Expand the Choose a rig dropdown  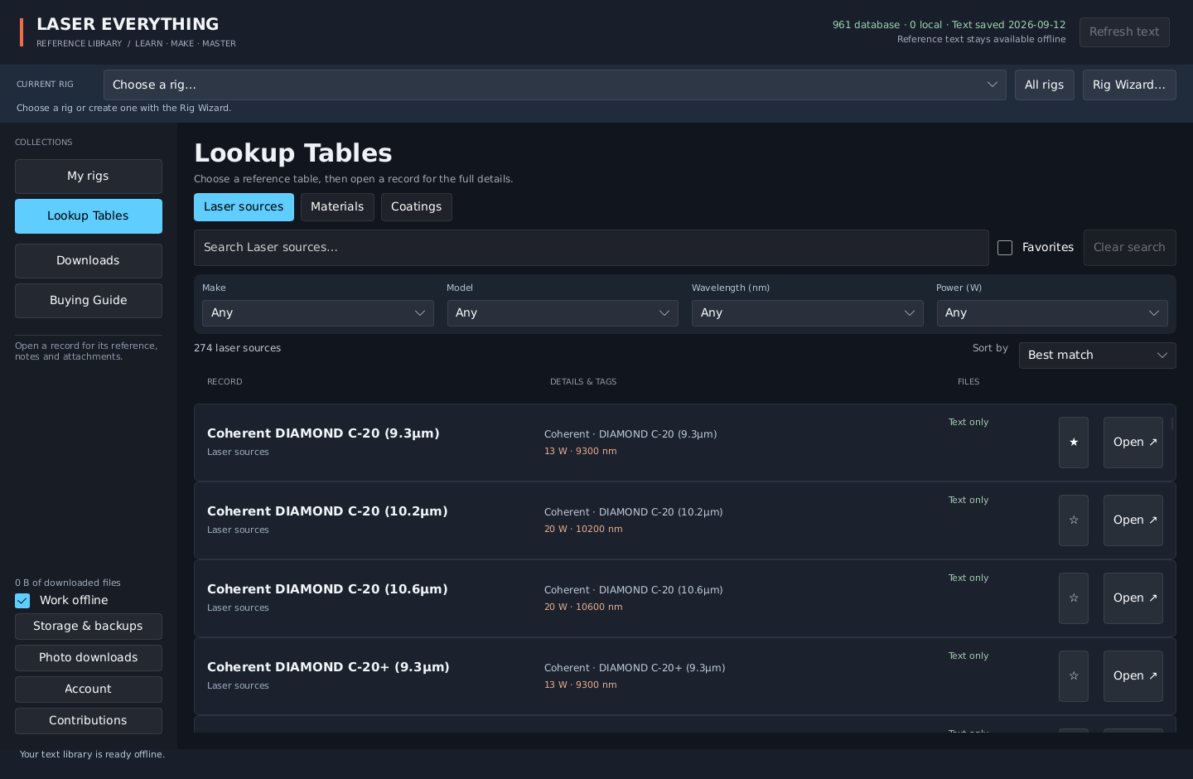(x=555, y=85)
